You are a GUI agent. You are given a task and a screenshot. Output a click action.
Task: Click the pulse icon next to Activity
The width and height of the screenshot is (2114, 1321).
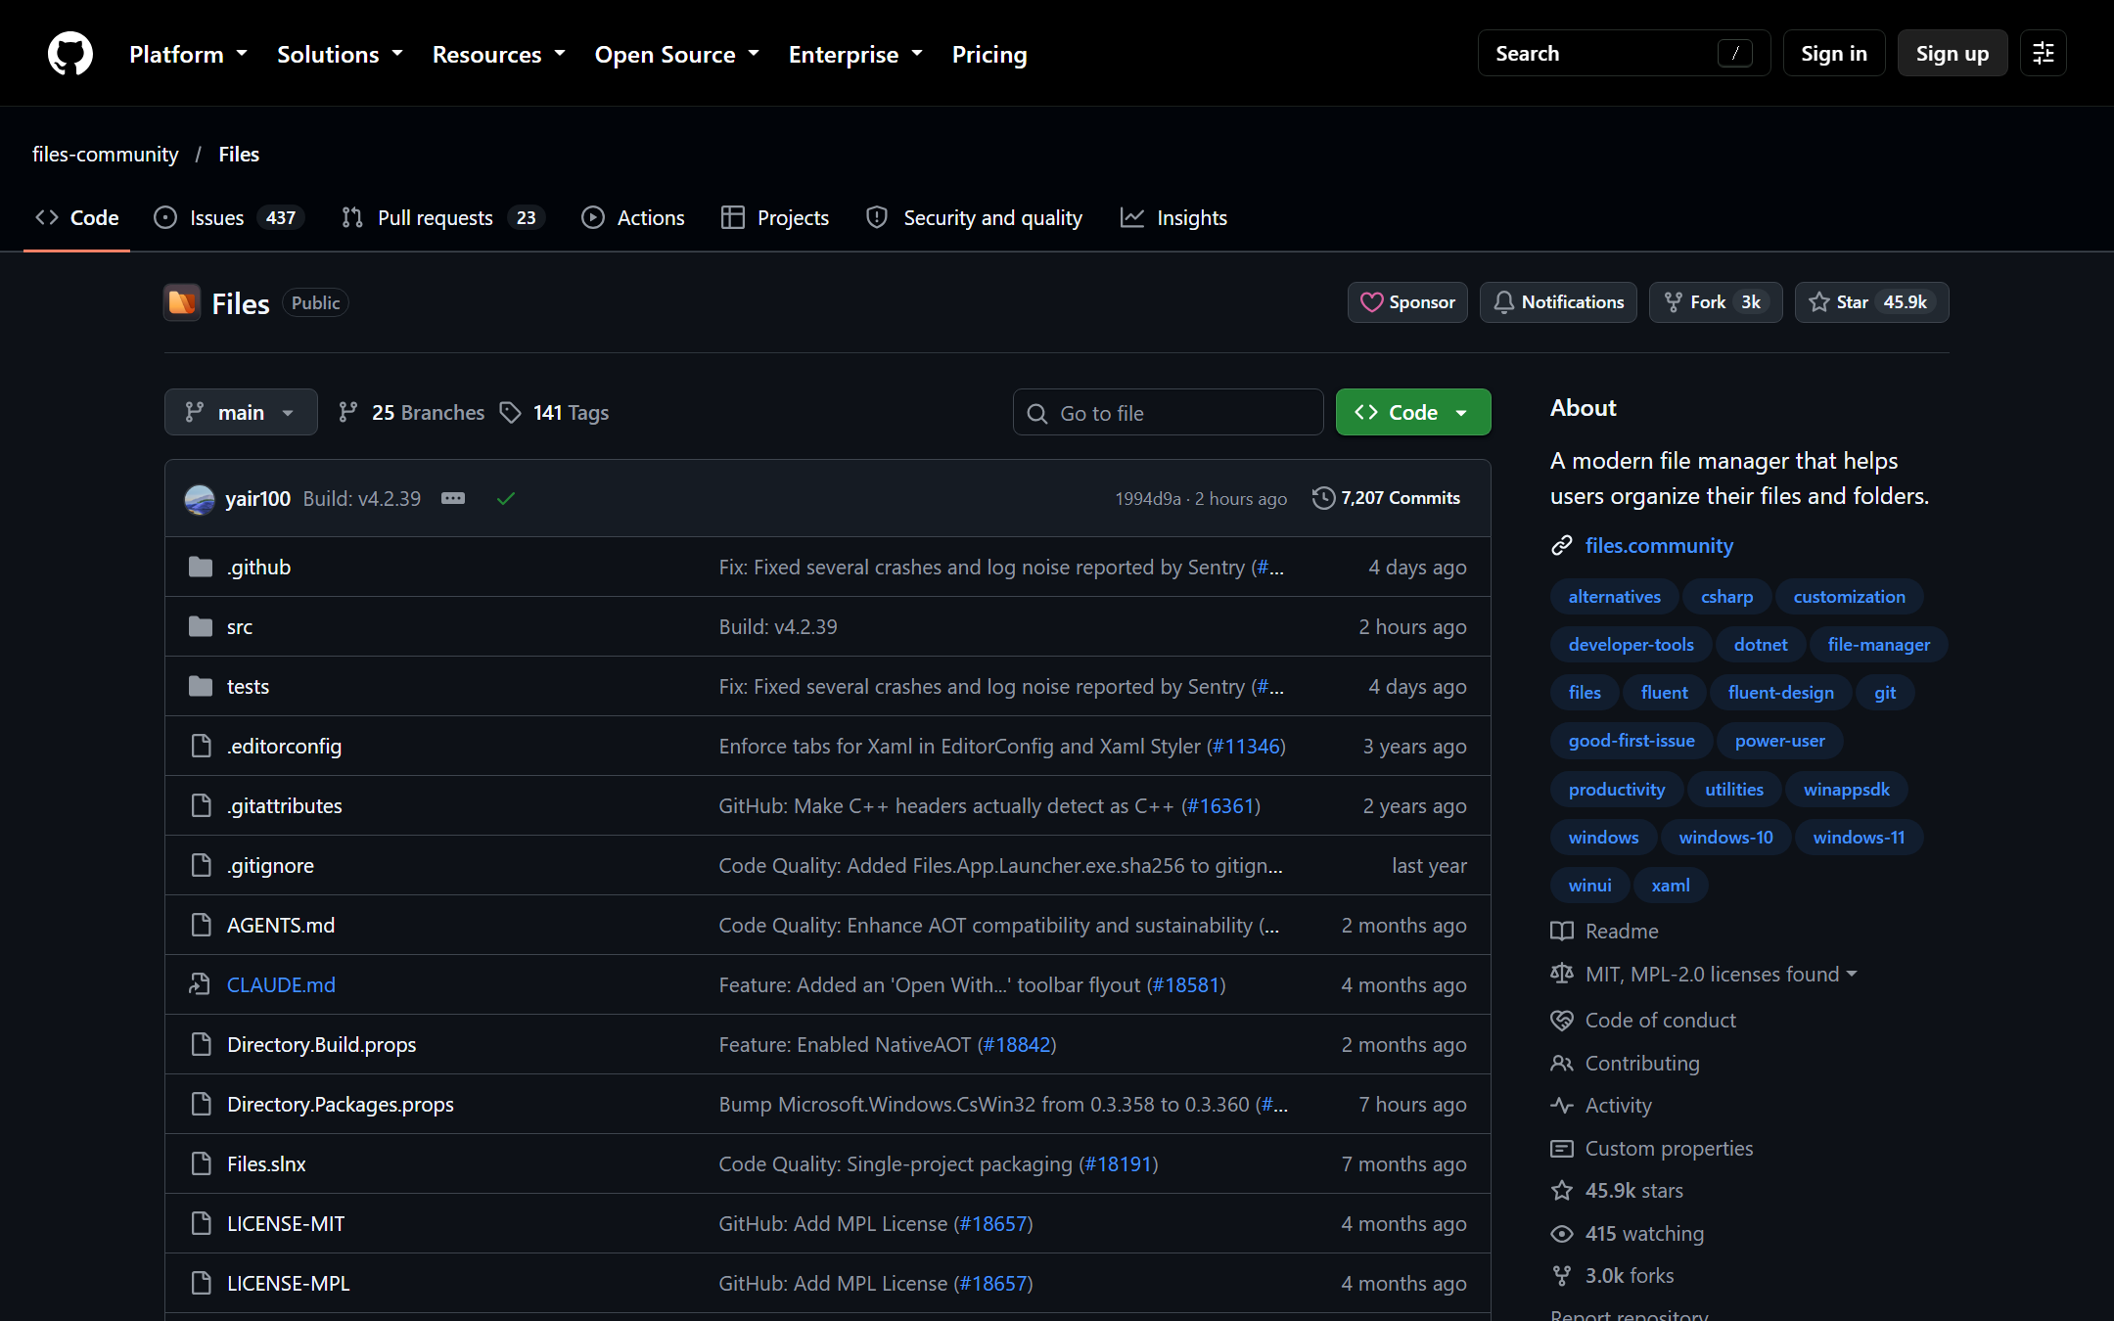tap(1562, 1106)
